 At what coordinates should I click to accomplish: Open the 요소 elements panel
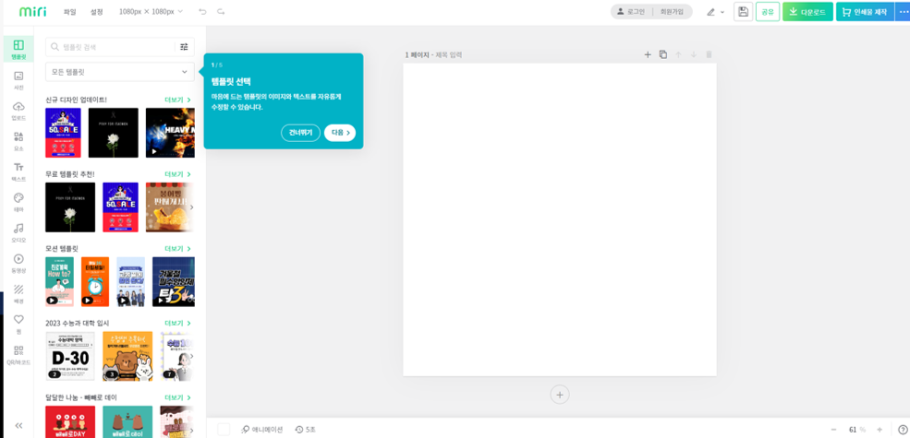pos(18,141)
